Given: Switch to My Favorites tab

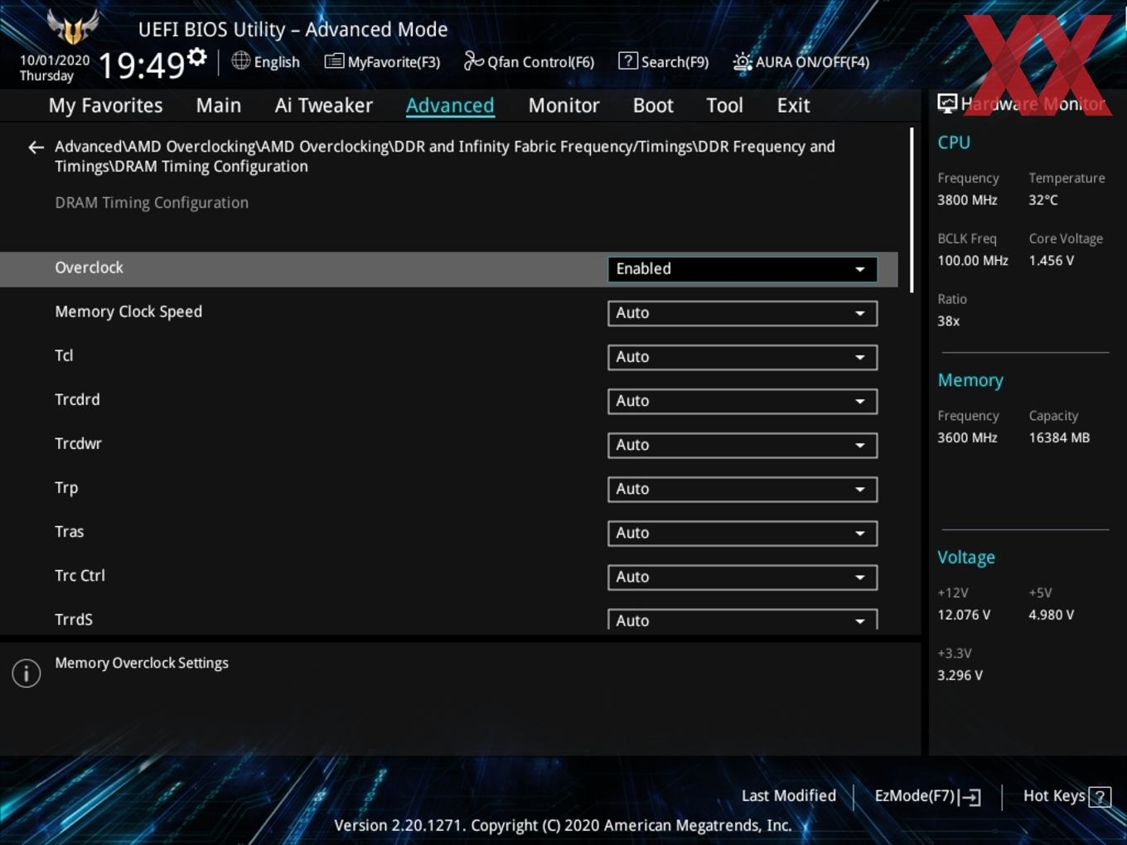Looking at the screenshot, I should [x=105, y=106].
